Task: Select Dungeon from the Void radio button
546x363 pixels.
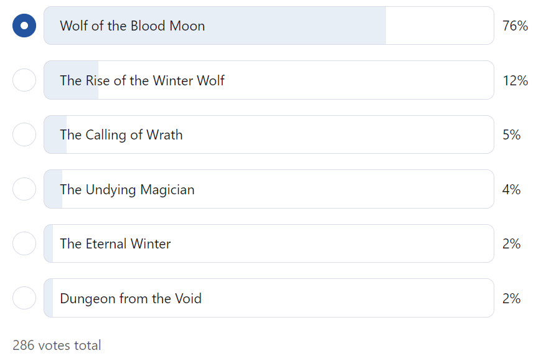Action: click(x=24, y=298)
